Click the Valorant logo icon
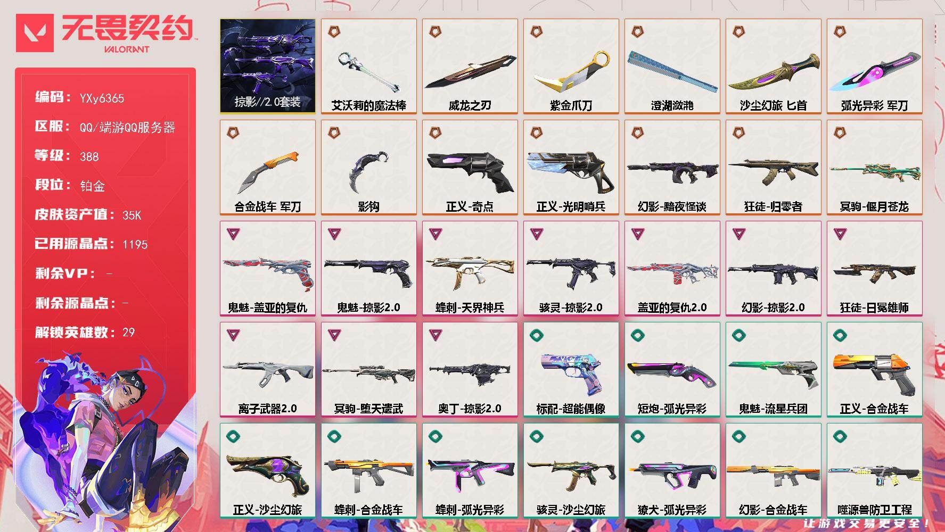Screen dimensions: 945x532 (x=35, y=33)
